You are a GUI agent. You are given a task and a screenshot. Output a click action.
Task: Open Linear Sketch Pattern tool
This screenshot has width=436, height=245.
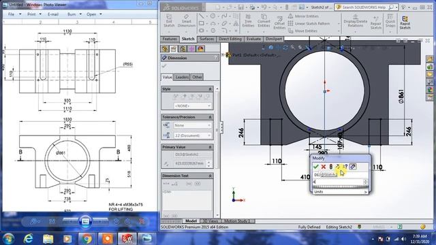[309, 24]
